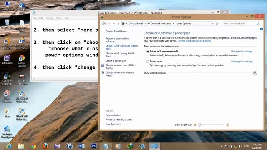Open recent locations dropdown arrow
The width and height of the screenshot is (267, 150).
coord(114,23)
